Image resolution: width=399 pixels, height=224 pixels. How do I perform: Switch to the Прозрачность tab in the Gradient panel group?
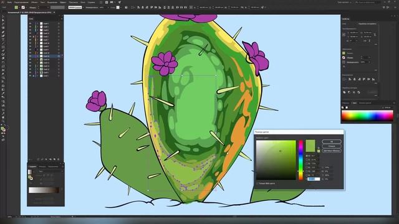[x=53, y=167]
